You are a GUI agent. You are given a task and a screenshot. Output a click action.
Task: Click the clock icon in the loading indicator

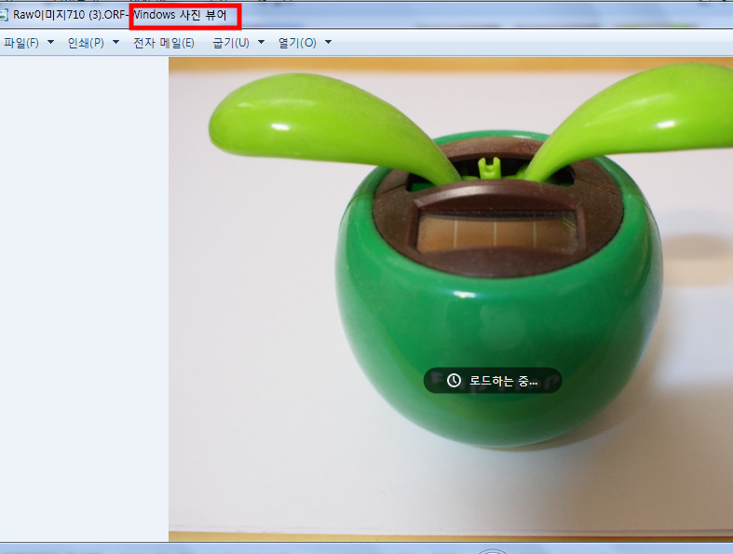click(454, 380)
